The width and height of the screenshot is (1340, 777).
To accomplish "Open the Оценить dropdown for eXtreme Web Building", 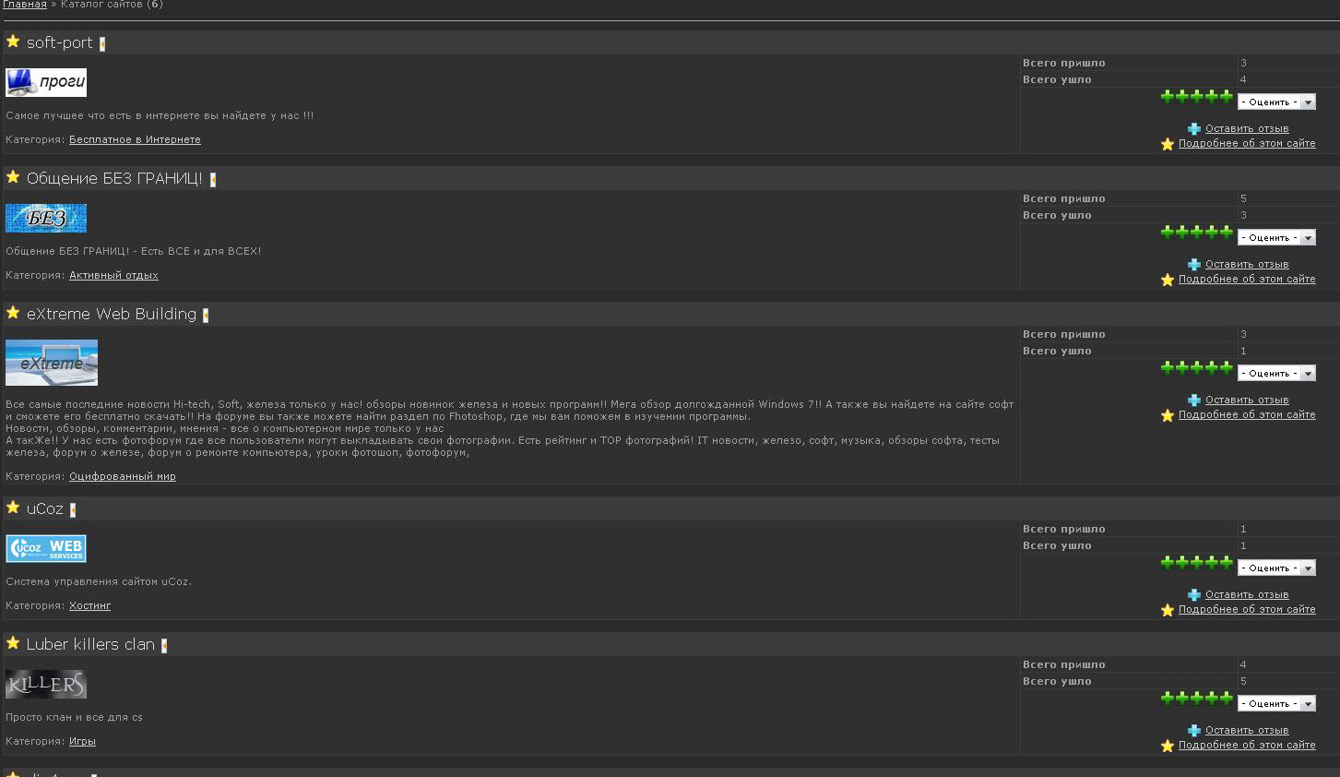I will tap(1276, 374).
